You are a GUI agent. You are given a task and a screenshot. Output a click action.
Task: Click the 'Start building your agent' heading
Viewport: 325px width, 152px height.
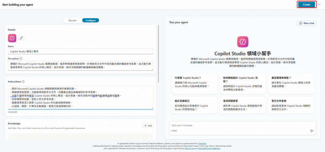click(x=18, y=4)
